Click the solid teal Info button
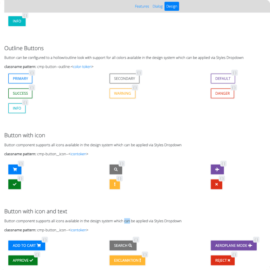The image size is (270, 270). tap(17, 21)
